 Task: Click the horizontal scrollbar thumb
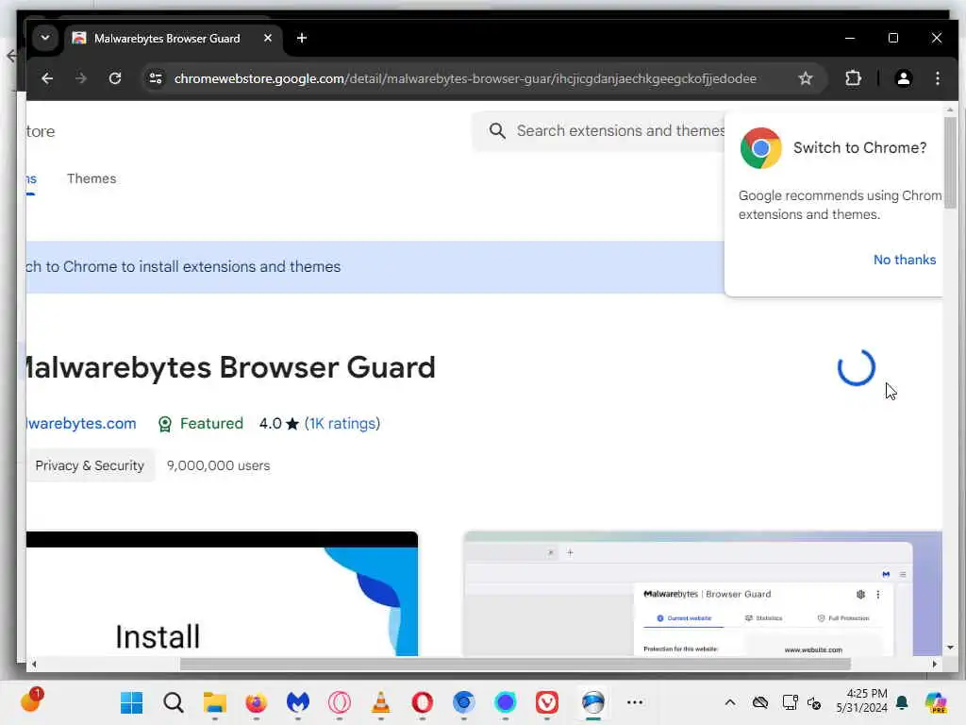click(x=515, y=664)
